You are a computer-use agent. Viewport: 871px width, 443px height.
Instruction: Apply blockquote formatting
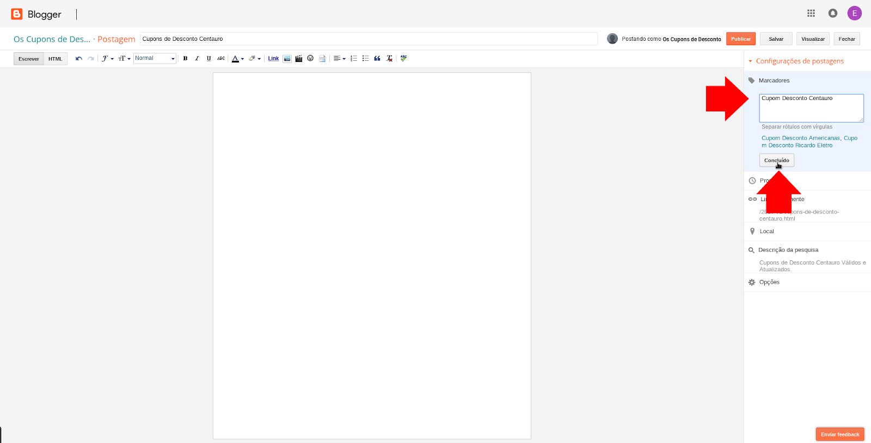pos(377,59)
